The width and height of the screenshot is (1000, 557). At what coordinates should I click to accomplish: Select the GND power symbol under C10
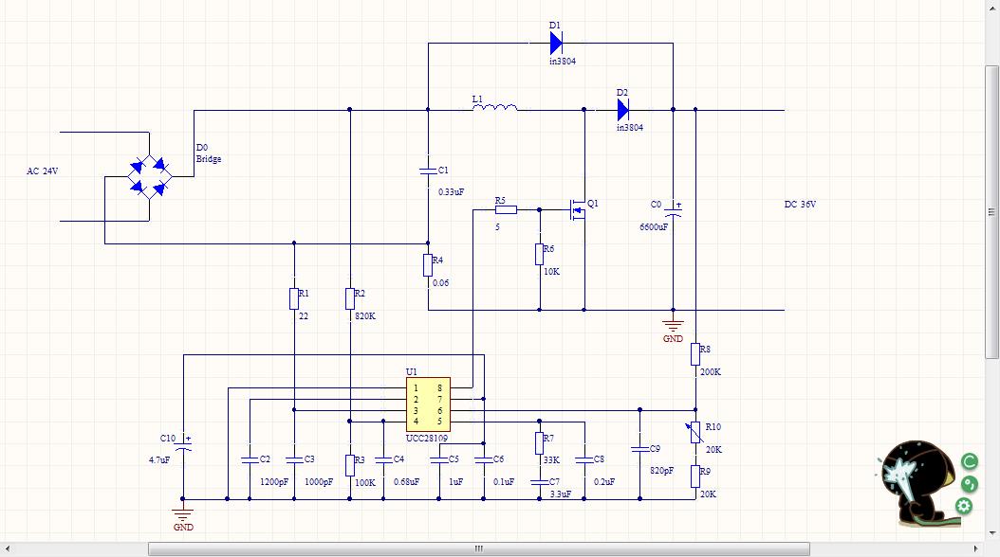[183, 516]
